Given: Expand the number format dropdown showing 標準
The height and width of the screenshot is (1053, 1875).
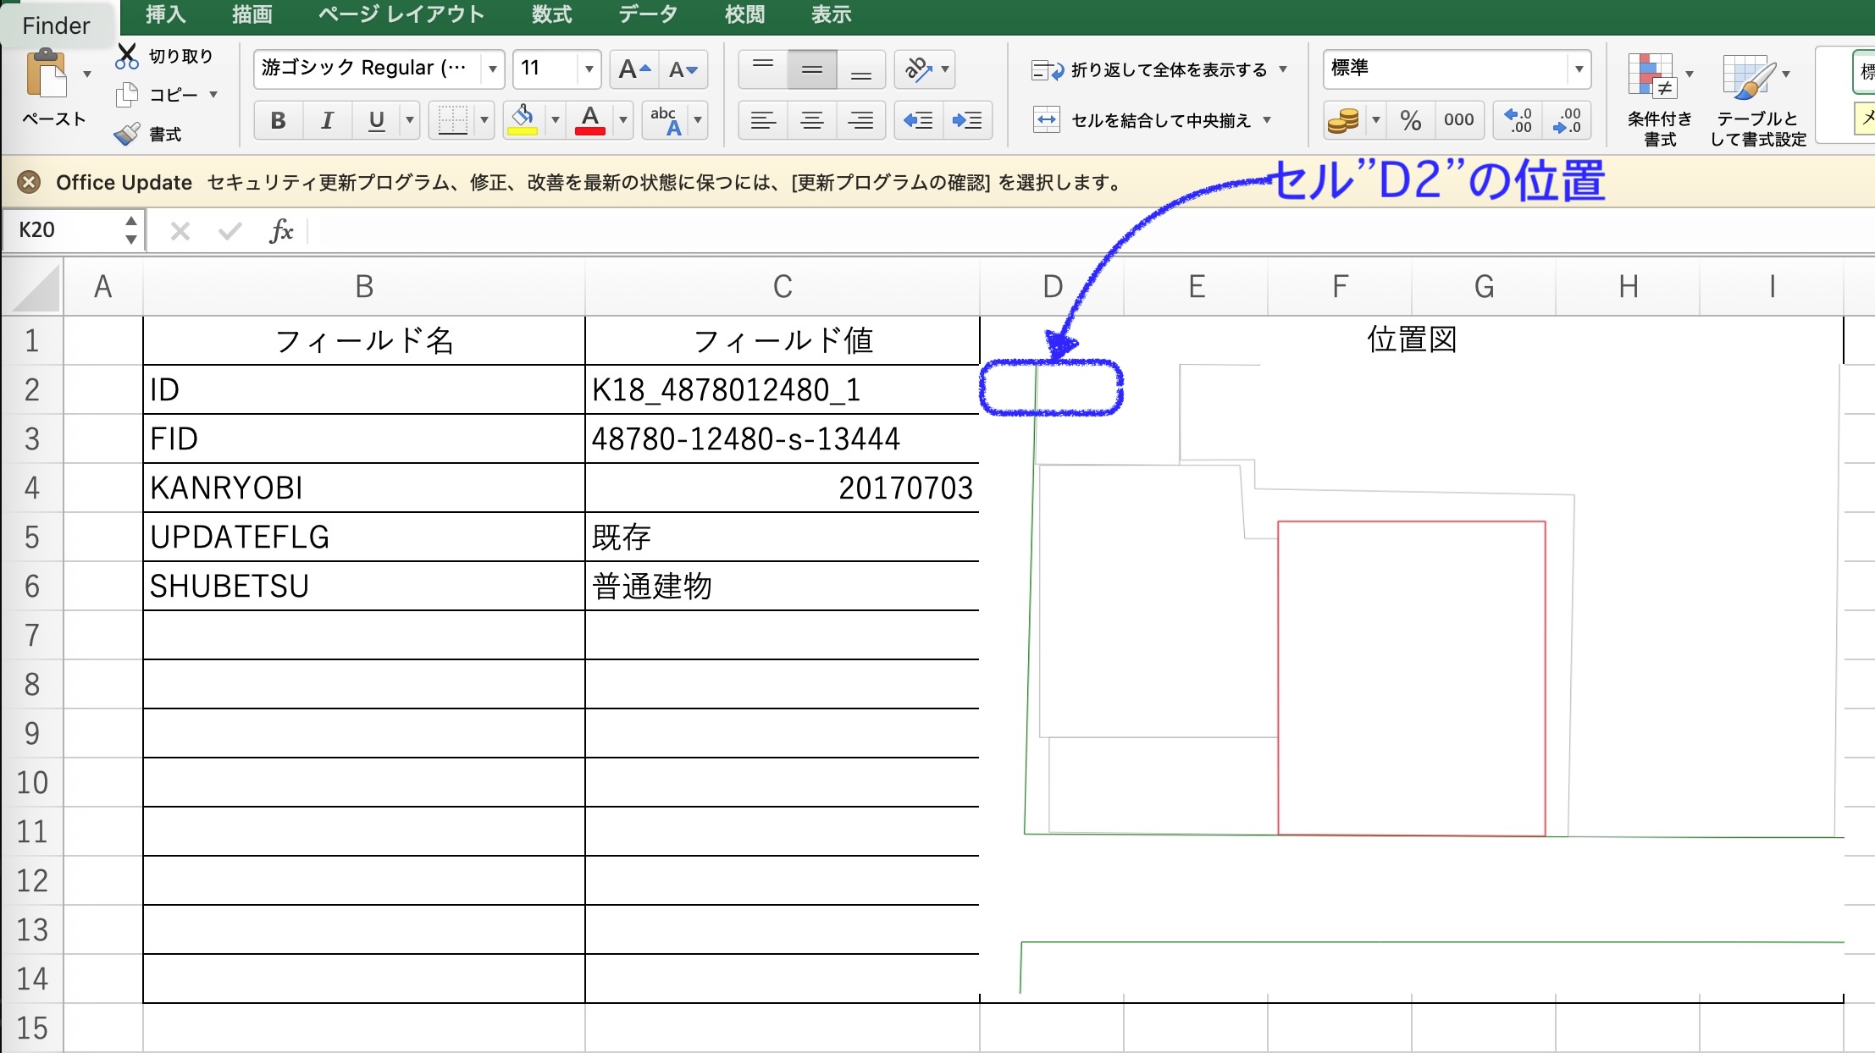Looking at the screenshot, I should coord(1579,69).
